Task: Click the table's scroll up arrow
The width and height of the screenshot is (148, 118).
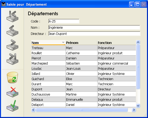Action: tap(138, 42)
